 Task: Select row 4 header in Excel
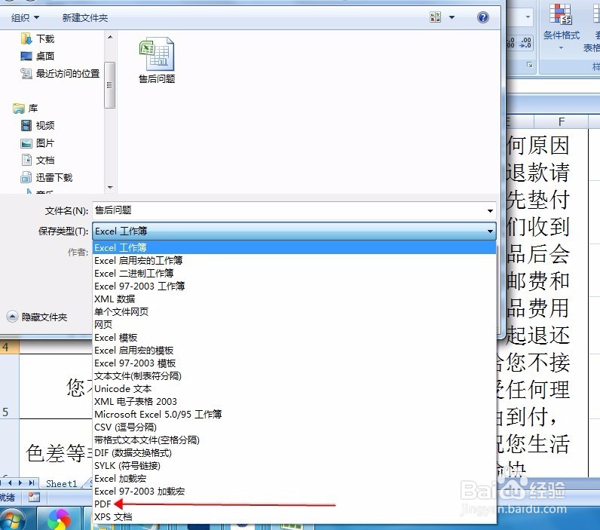click(9, 347)
